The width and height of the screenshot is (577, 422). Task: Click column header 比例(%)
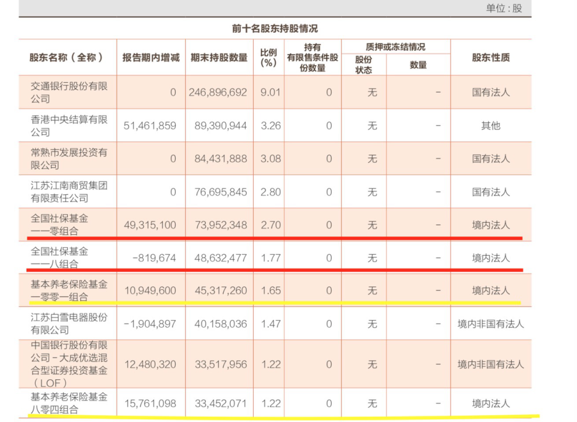click(x=269, y=58)
